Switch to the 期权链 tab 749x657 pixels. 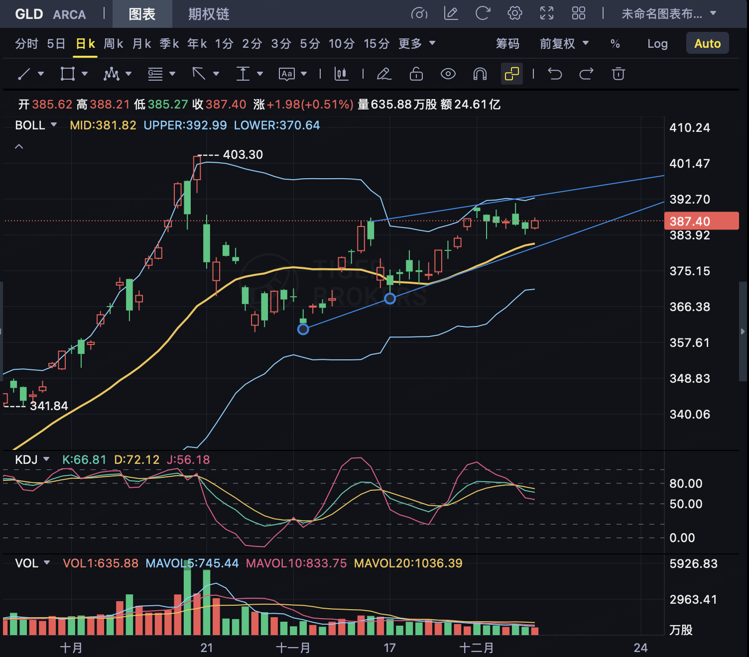[209, 14]
